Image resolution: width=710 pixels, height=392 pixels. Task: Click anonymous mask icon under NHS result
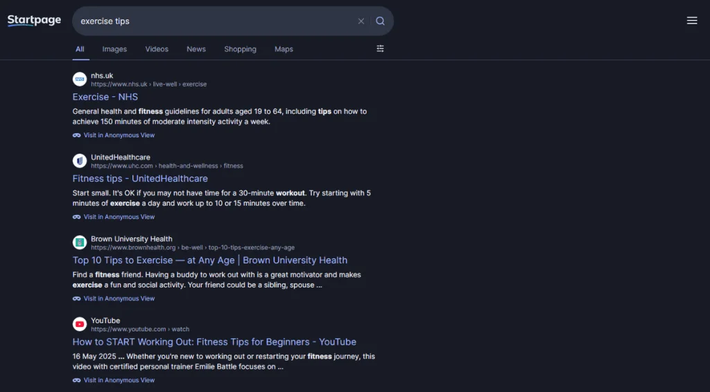(x=76, y=135)
